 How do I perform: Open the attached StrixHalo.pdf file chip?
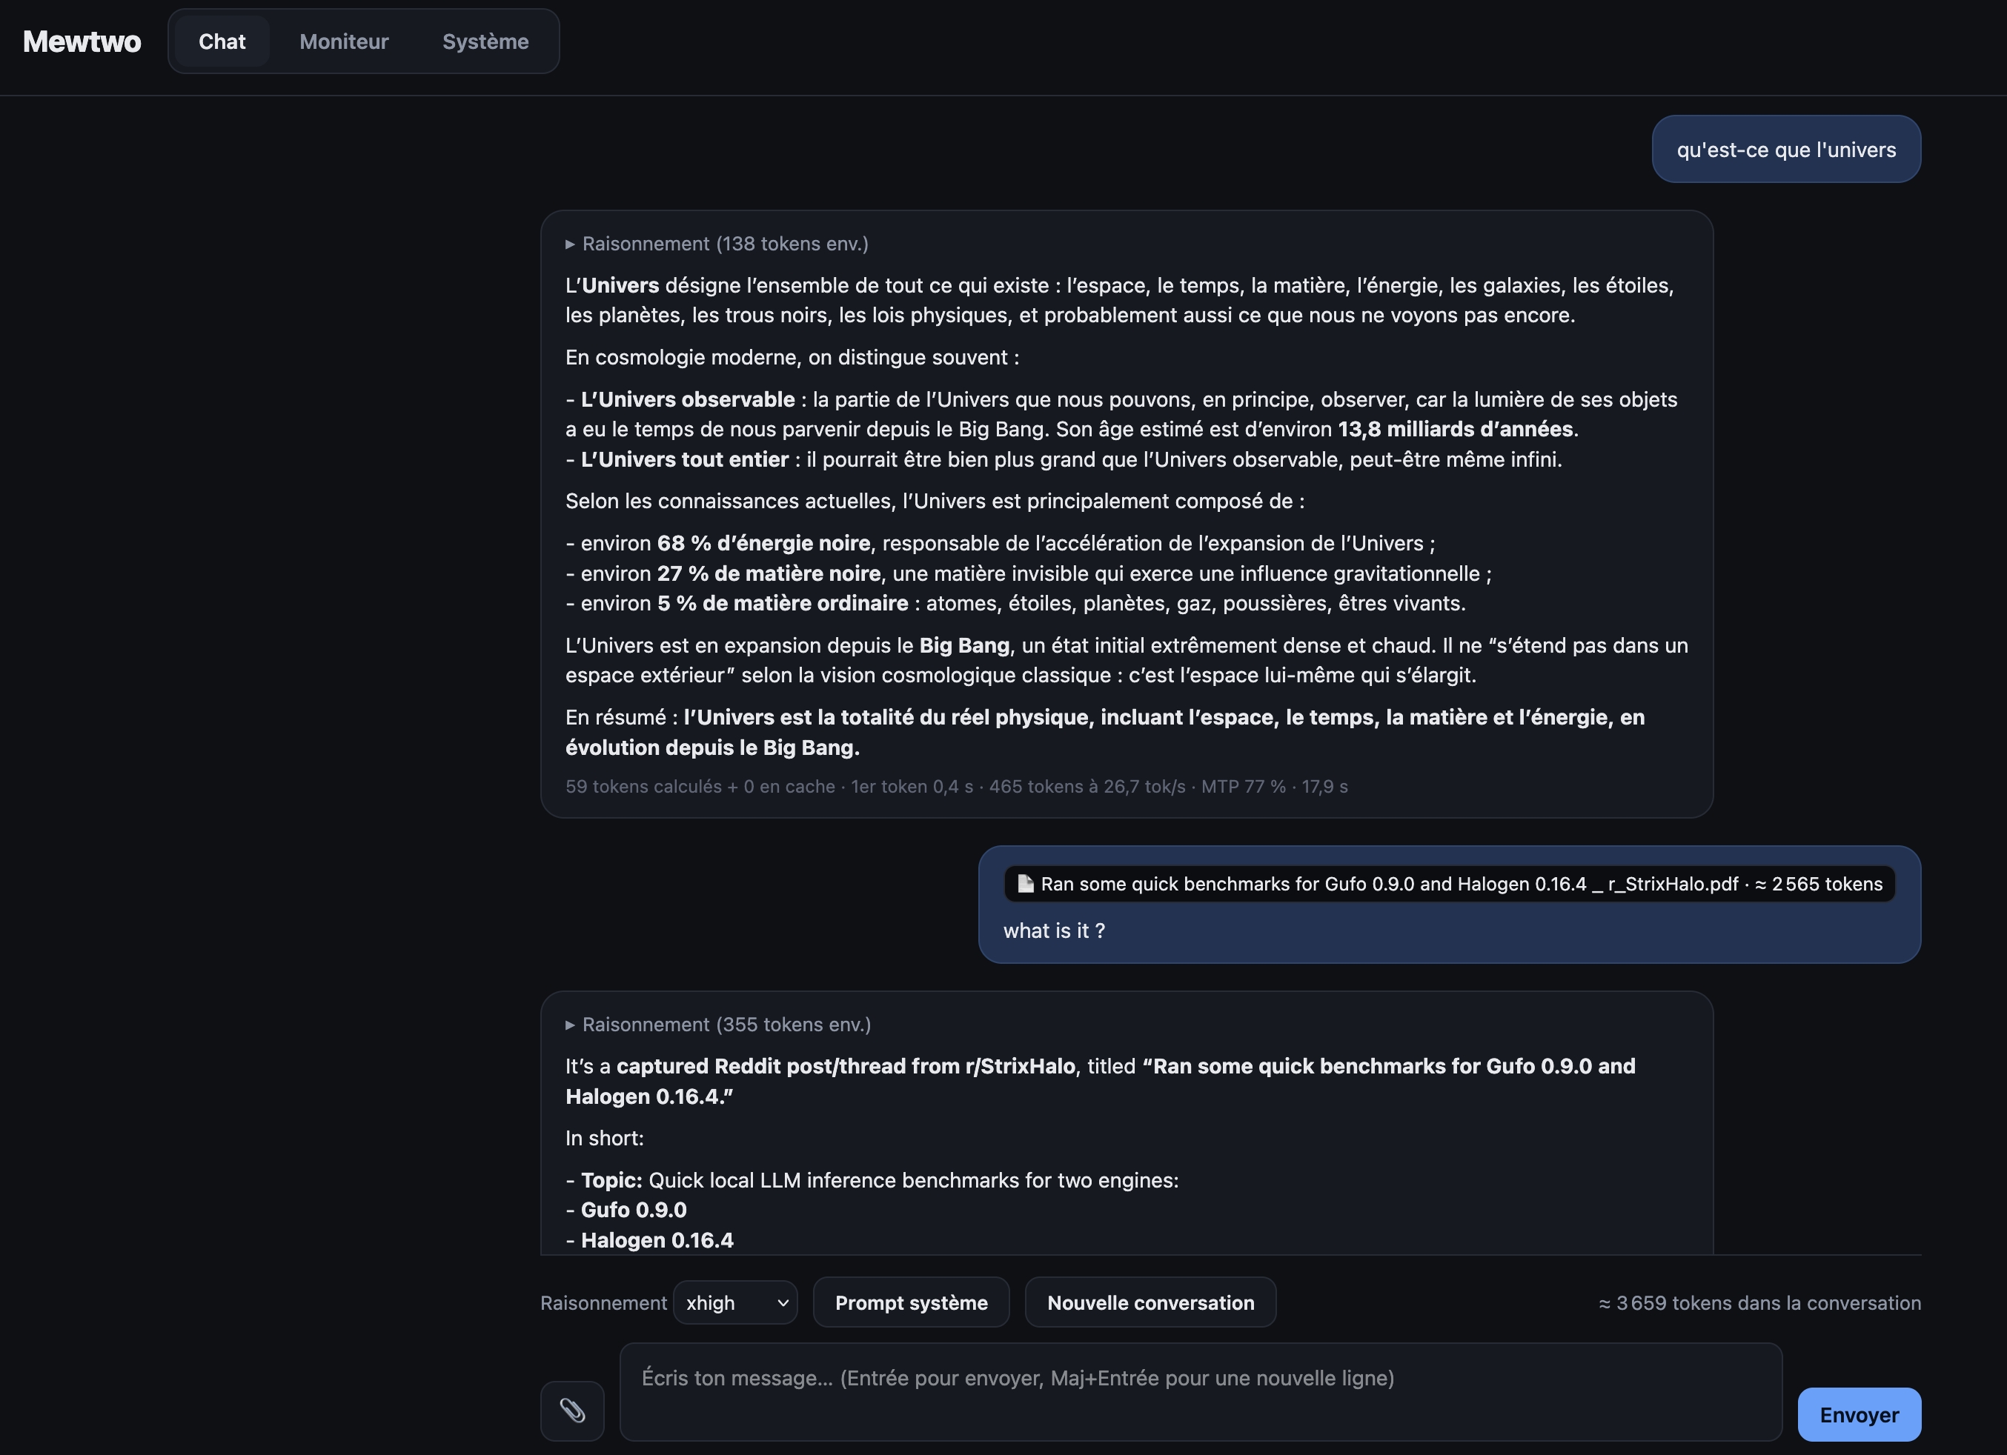pos(1450,884)
